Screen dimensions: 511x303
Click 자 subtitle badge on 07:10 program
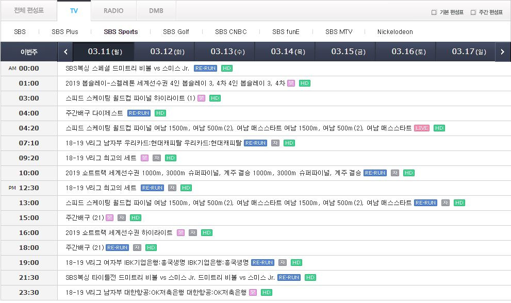tap(275, 143)
